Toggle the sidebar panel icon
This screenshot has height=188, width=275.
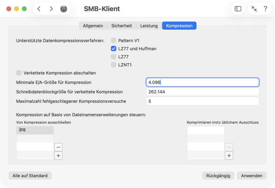point(238,9)
